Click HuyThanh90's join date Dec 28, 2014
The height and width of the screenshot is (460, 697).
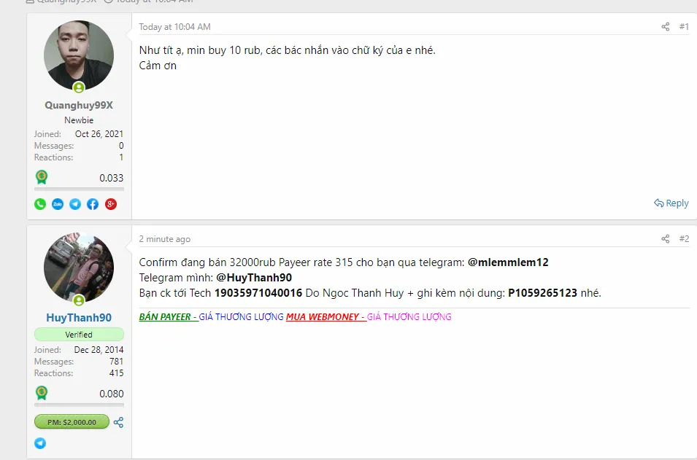(99, 349)
